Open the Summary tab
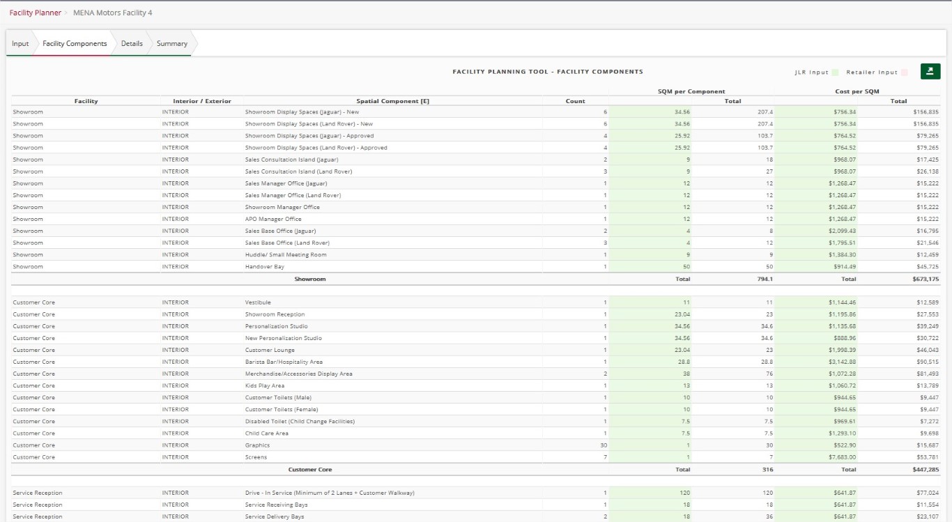952x522 pixels. [x=171, y=43]
